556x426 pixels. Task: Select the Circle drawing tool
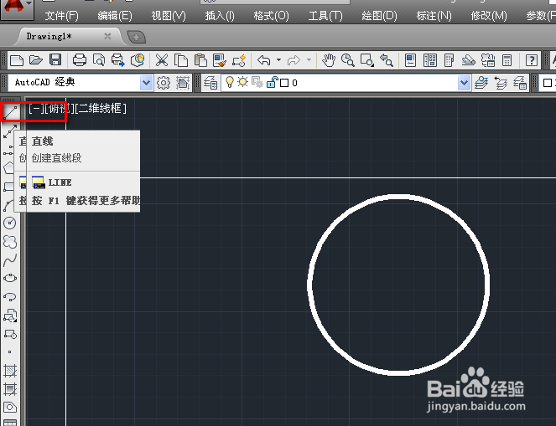click(x=10, y=223)
